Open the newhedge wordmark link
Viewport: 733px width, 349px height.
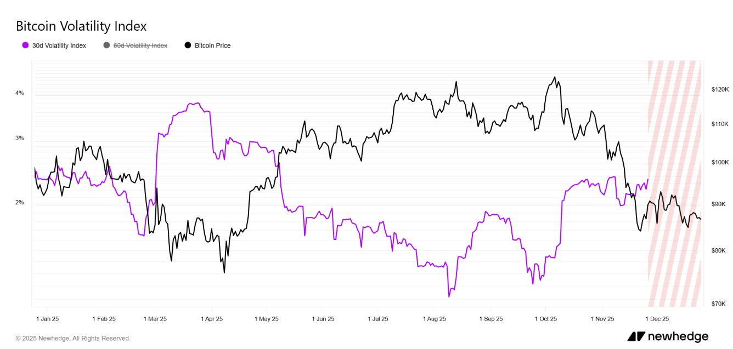pos(678,336)
